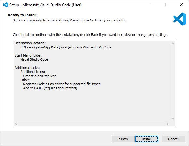Click the VS Code icon in title bar
Viewport: 189px width, 146px height.
(x=5, y=5)
